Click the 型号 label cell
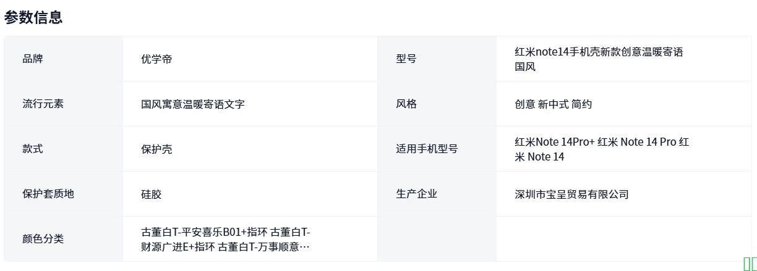This screenshot has width=757, height=271. [x=406, y=59]
